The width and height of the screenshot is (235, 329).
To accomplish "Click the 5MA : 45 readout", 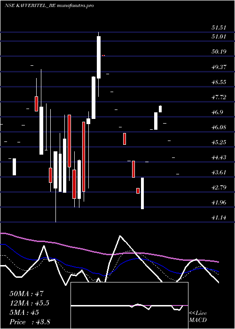I will click(24, 313).
